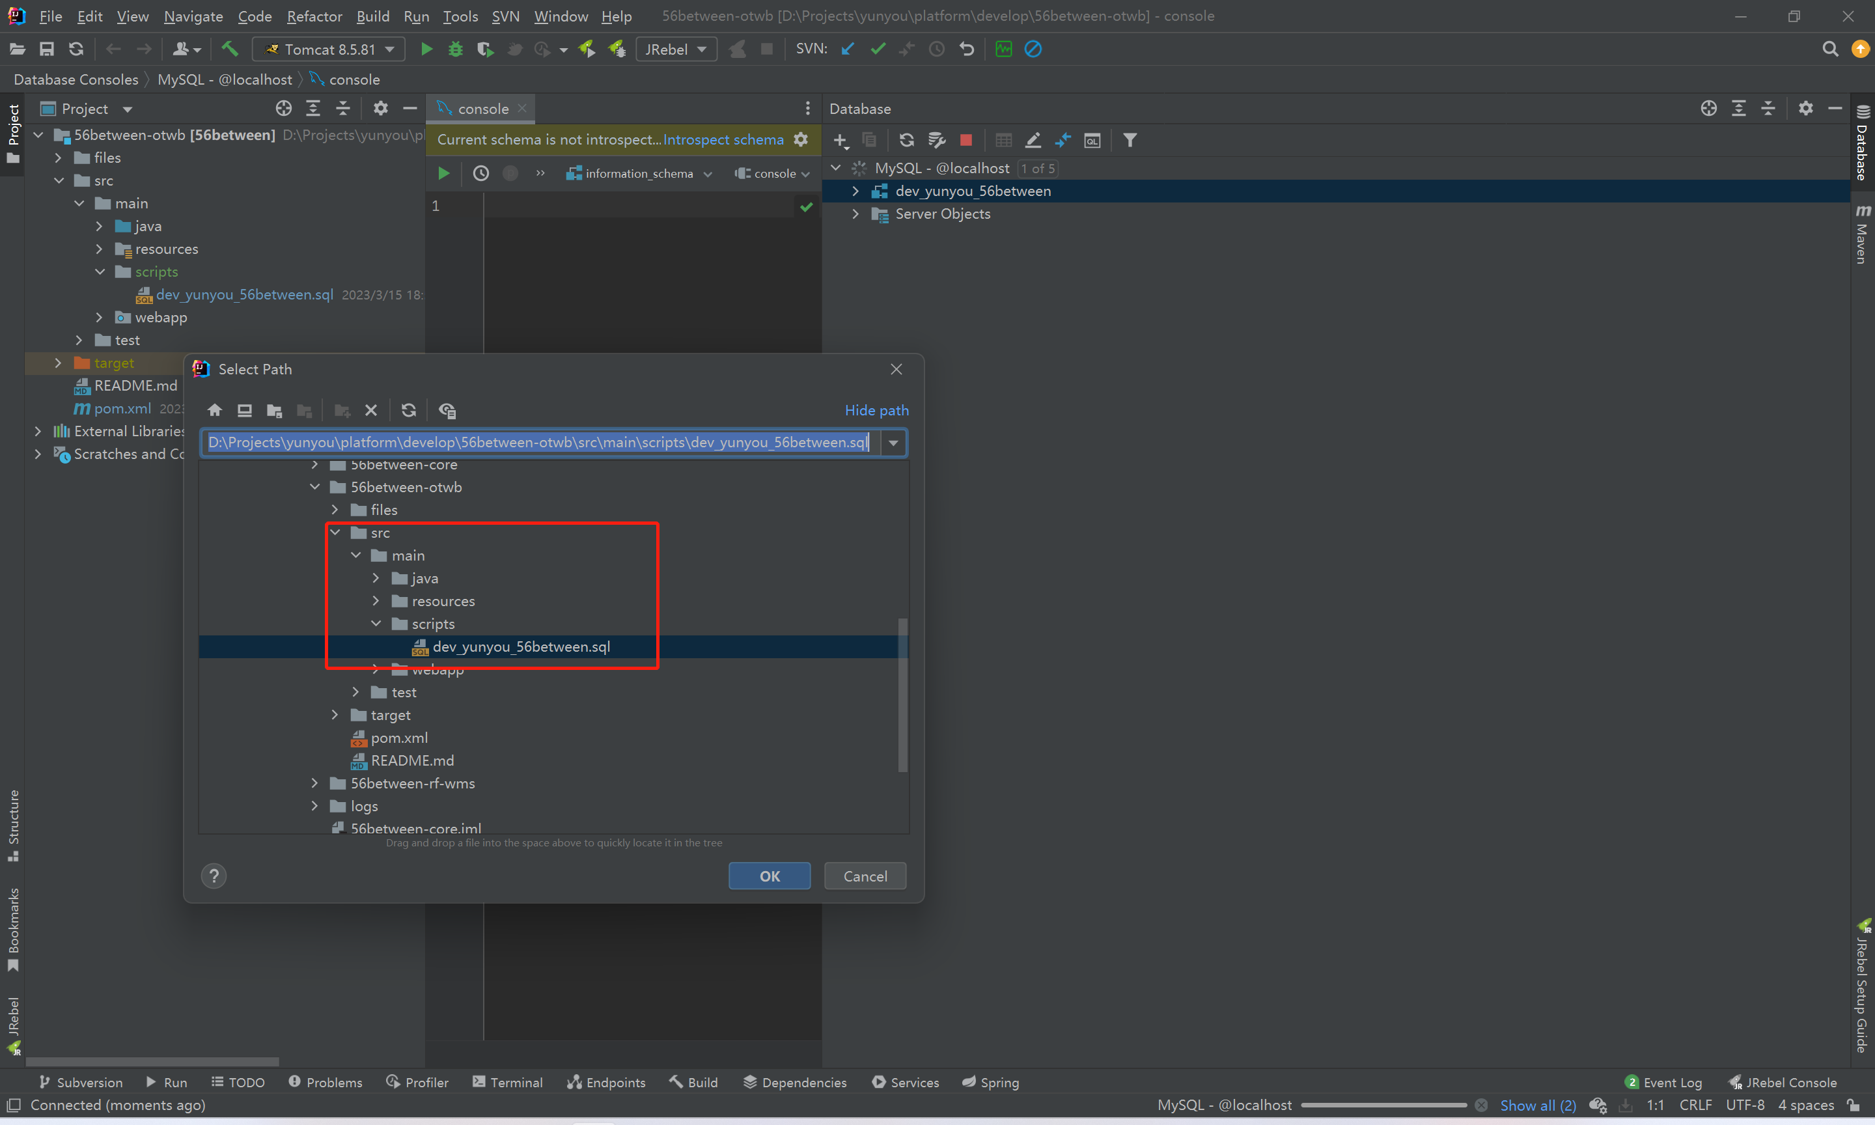Build project with the hammer icon
The width and height of the screenshot is (1875, 1125).
(x=229, y=49)
